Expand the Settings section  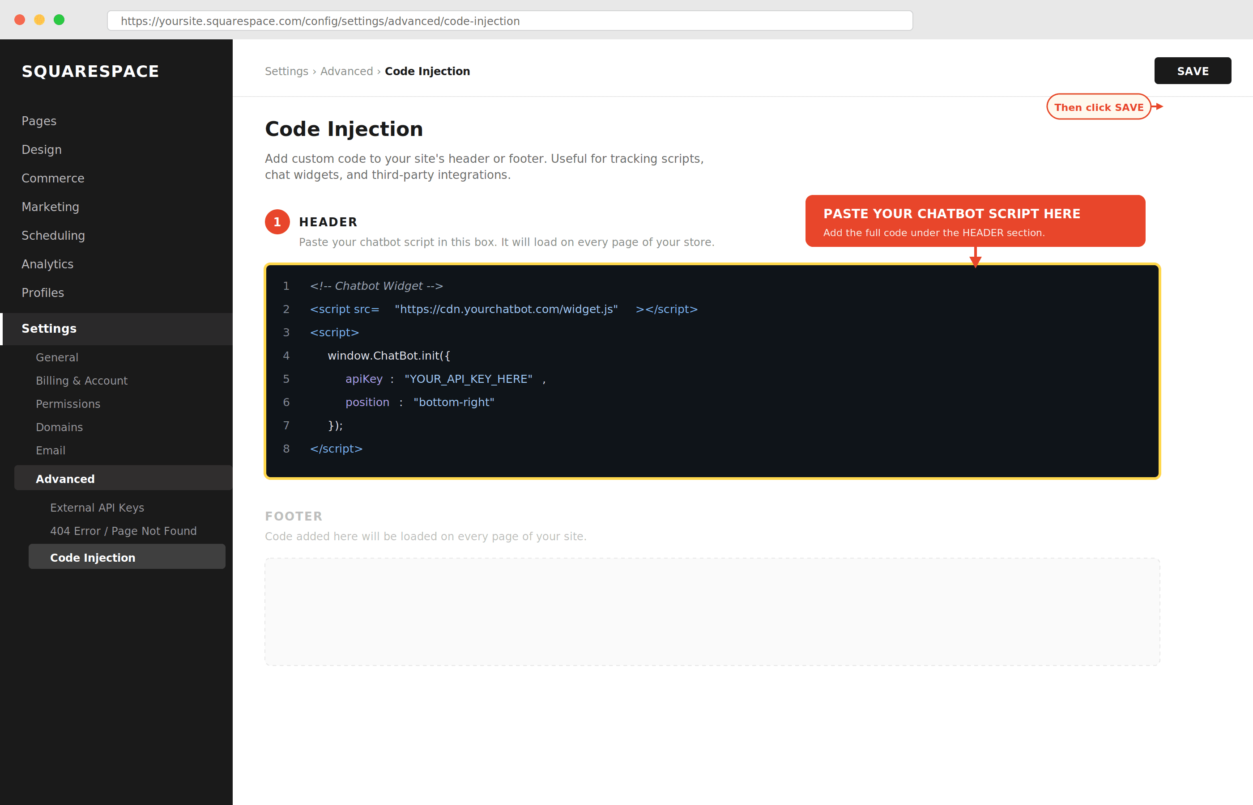click(x=49, y=328)
